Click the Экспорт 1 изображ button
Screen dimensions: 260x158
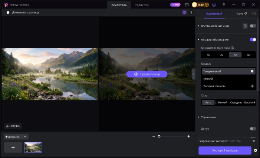coord(225,150)
